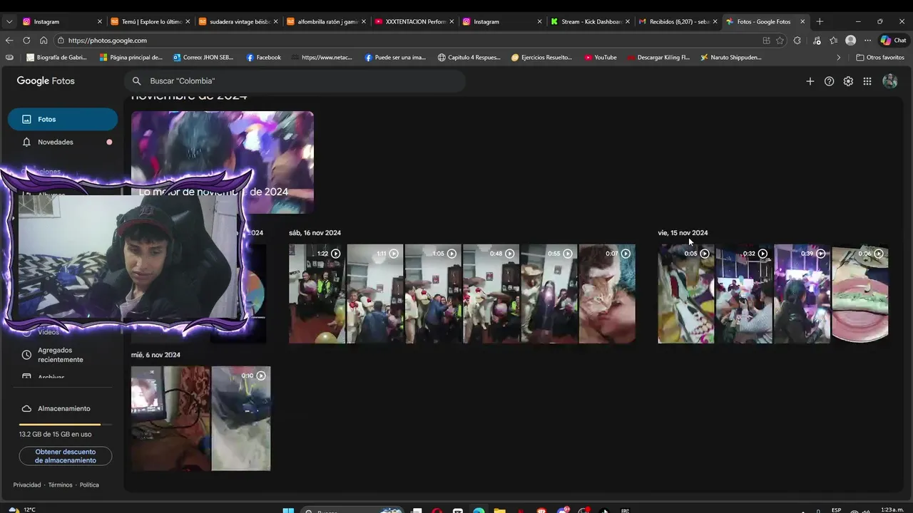
Task: Open the Fotos section in sidebar
Action: [x=62, y=119]
